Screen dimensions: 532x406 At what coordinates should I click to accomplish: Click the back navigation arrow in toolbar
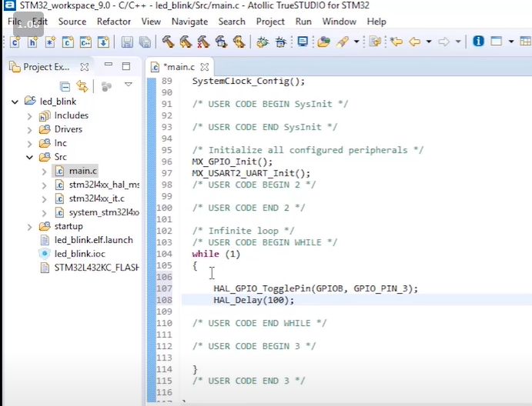point(414,42)
